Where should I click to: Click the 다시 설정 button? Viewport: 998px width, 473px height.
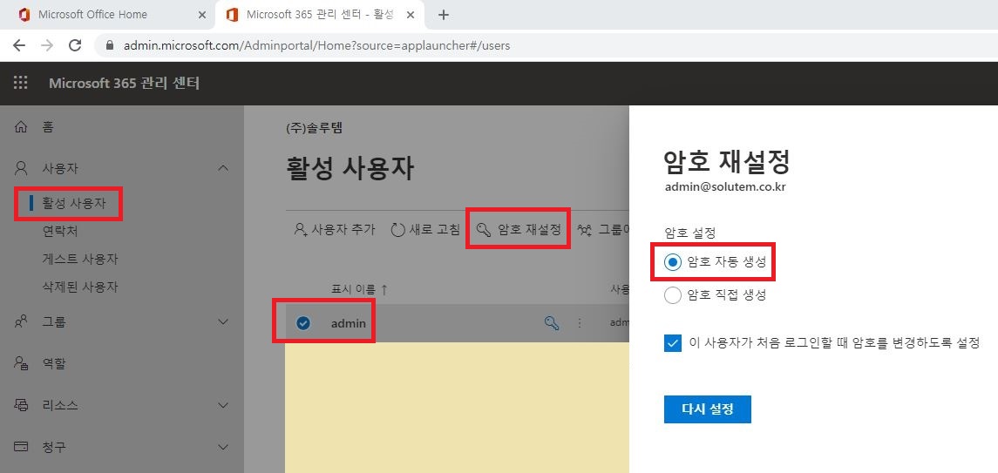707,409
